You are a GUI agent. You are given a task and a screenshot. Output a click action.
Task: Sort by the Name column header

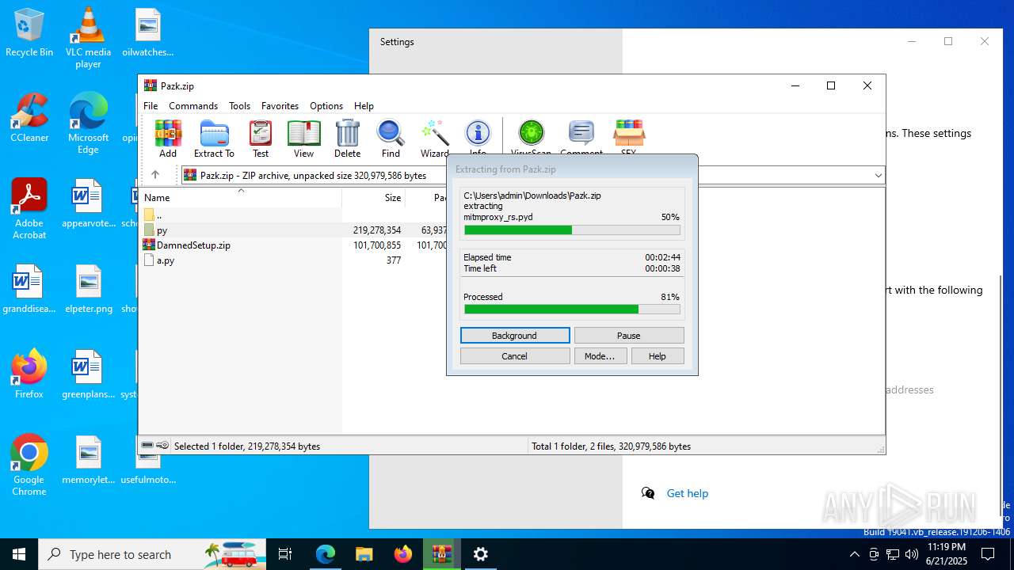point(241,197)
